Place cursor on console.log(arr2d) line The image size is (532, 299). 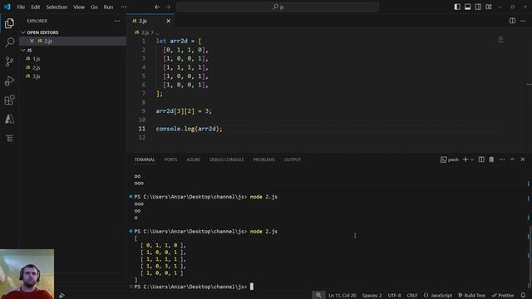[x=189, y=129]
